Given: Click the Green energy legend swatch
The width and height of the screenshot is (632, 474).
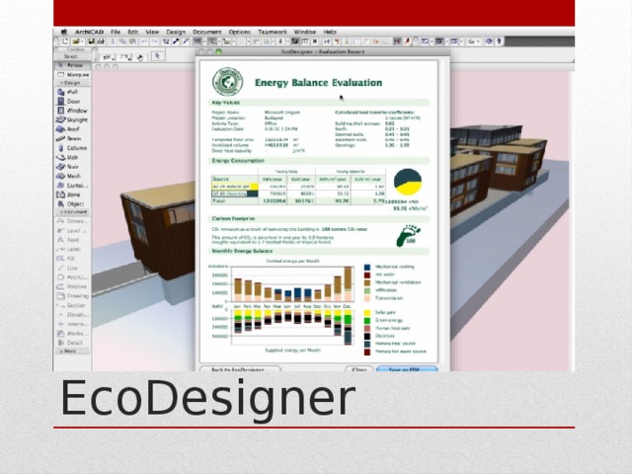Looking at the screenshot, I should [367, 320].
